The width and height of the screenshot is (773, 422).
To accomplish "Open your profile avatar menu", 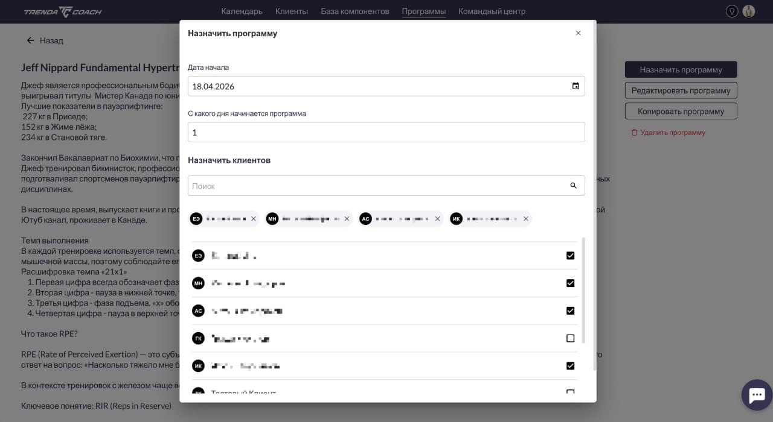I will [x=749, y=11].
